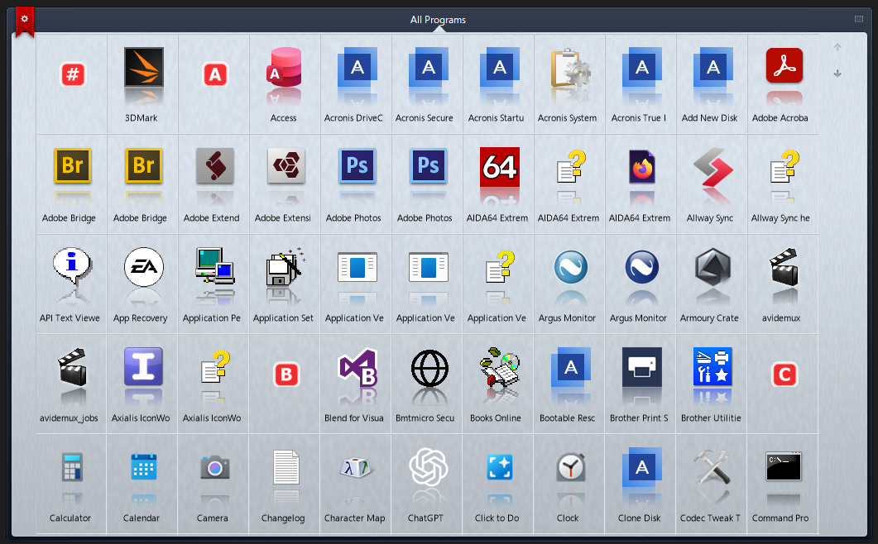The height and width of the screenshot is (544, 878).
Task: Jump to the # index section
Action: click(73, 75)
